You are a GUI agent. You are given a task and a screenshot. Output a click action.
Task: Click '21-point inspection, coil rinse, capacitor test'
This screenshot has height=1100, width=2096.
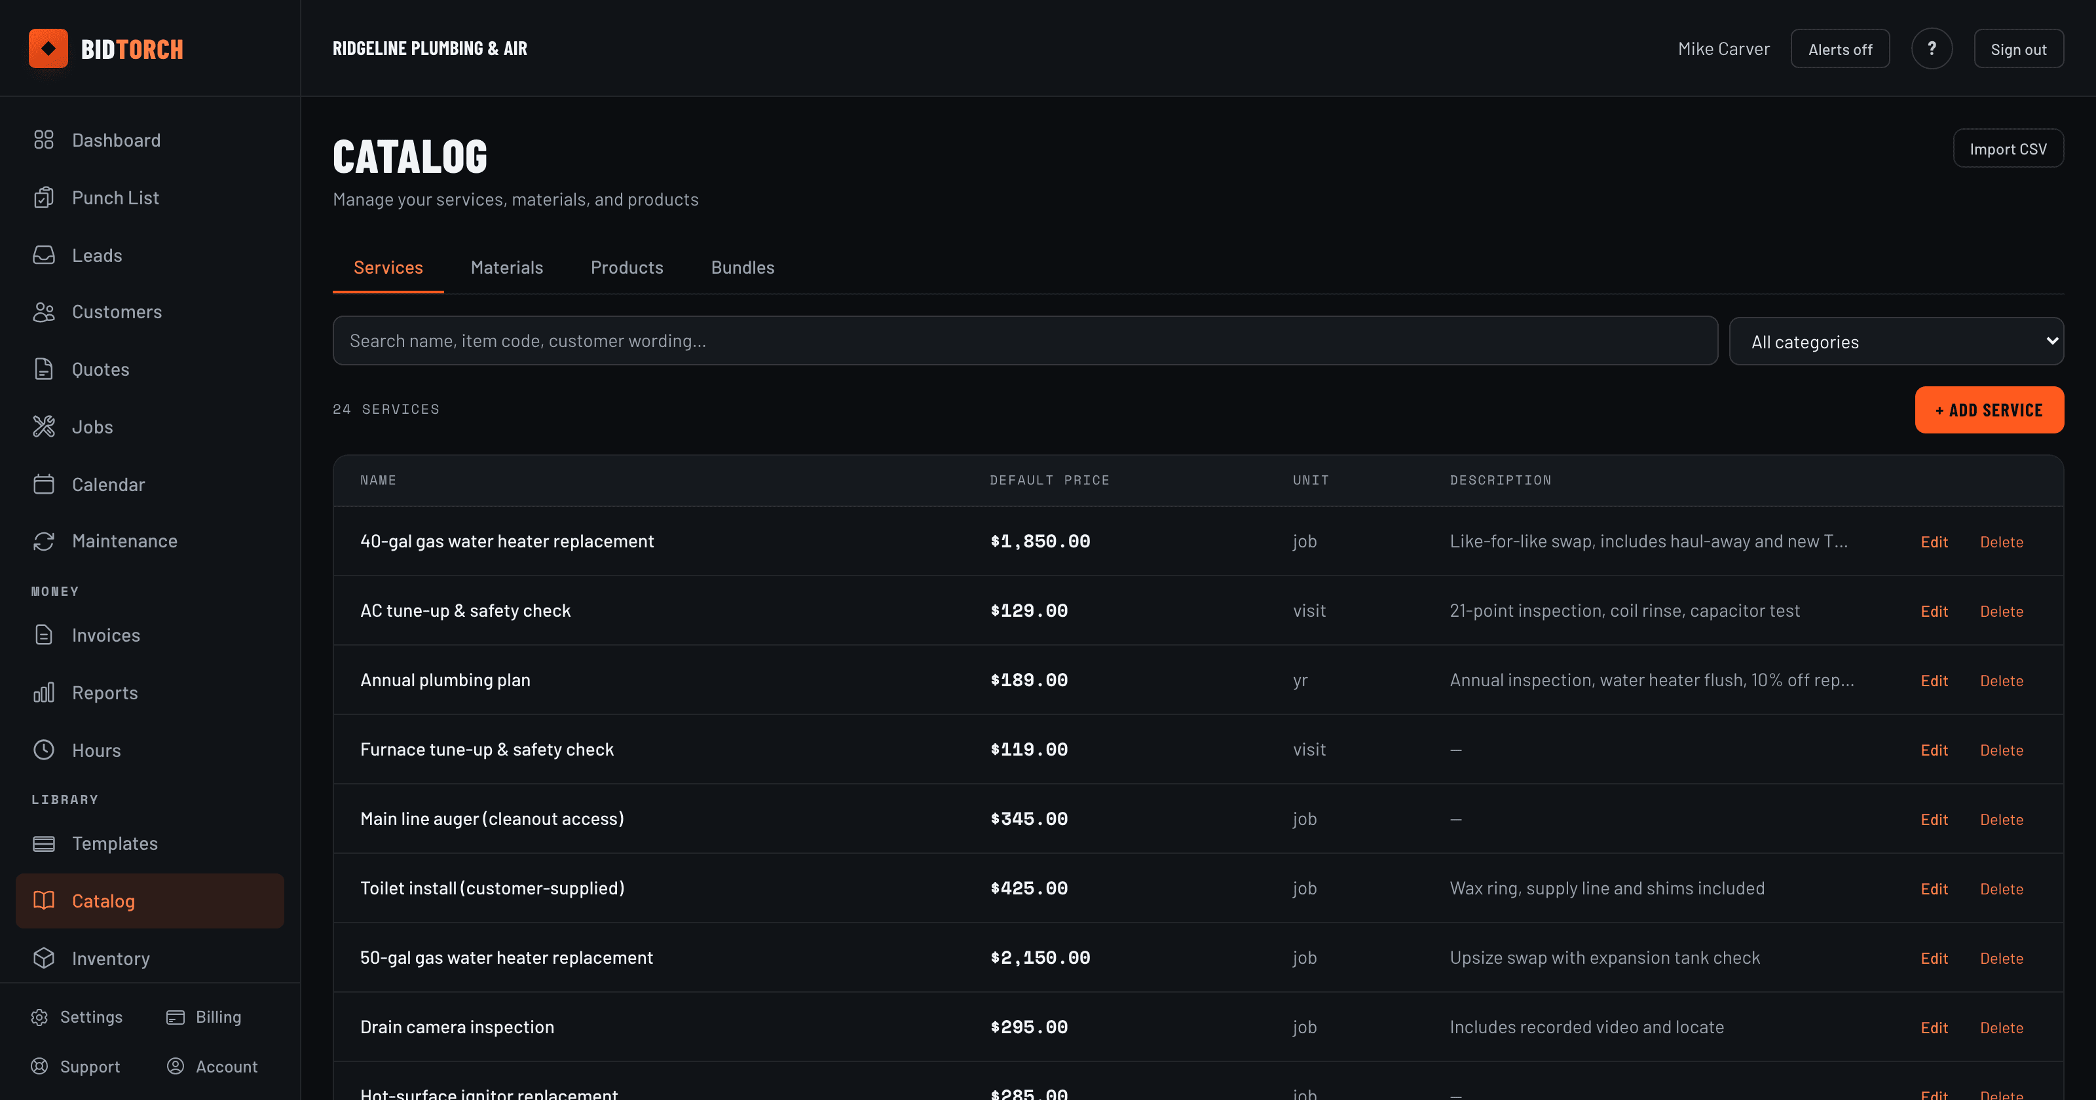coord(1624,611)
